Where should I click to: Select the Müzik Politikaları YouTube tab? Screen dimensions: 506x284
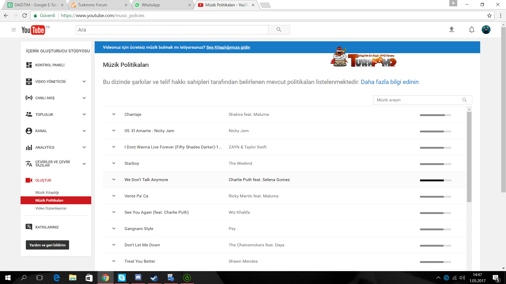[226, 5]
